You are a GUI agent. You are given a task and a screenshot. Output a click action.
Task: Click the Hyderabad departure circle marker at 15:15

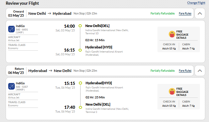(80, 83)
